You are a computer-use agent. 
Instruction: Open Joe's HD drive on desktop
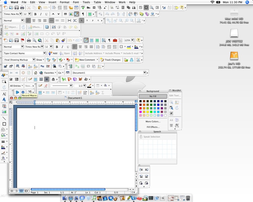pyautogui.click(x=234, y=56)
